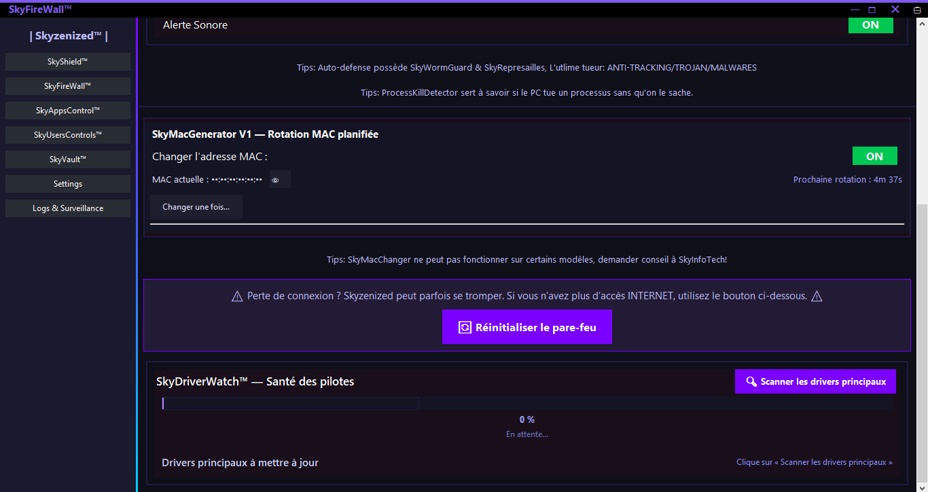Minimize the SkyFireWall window

[854, 10]
